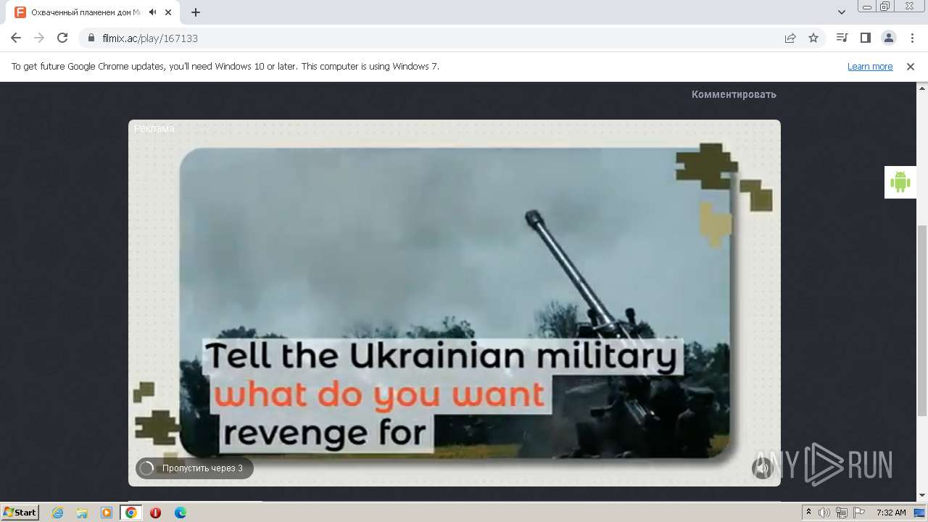This screenshot has height=522, width=928.
Task: Select the Охваченный пламенем дом tab
Action: click(94, 12)
